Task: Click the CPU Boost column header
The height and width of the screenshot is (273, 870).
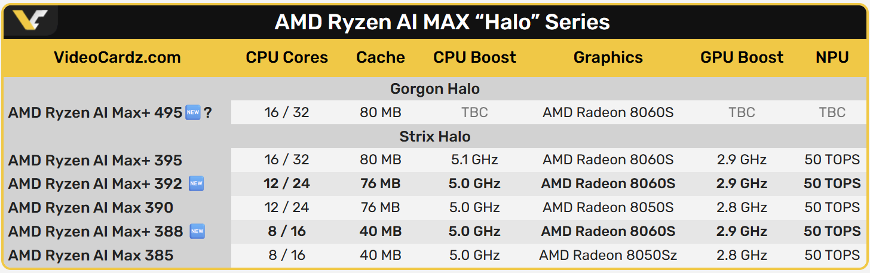Action: tap(474, 58)
